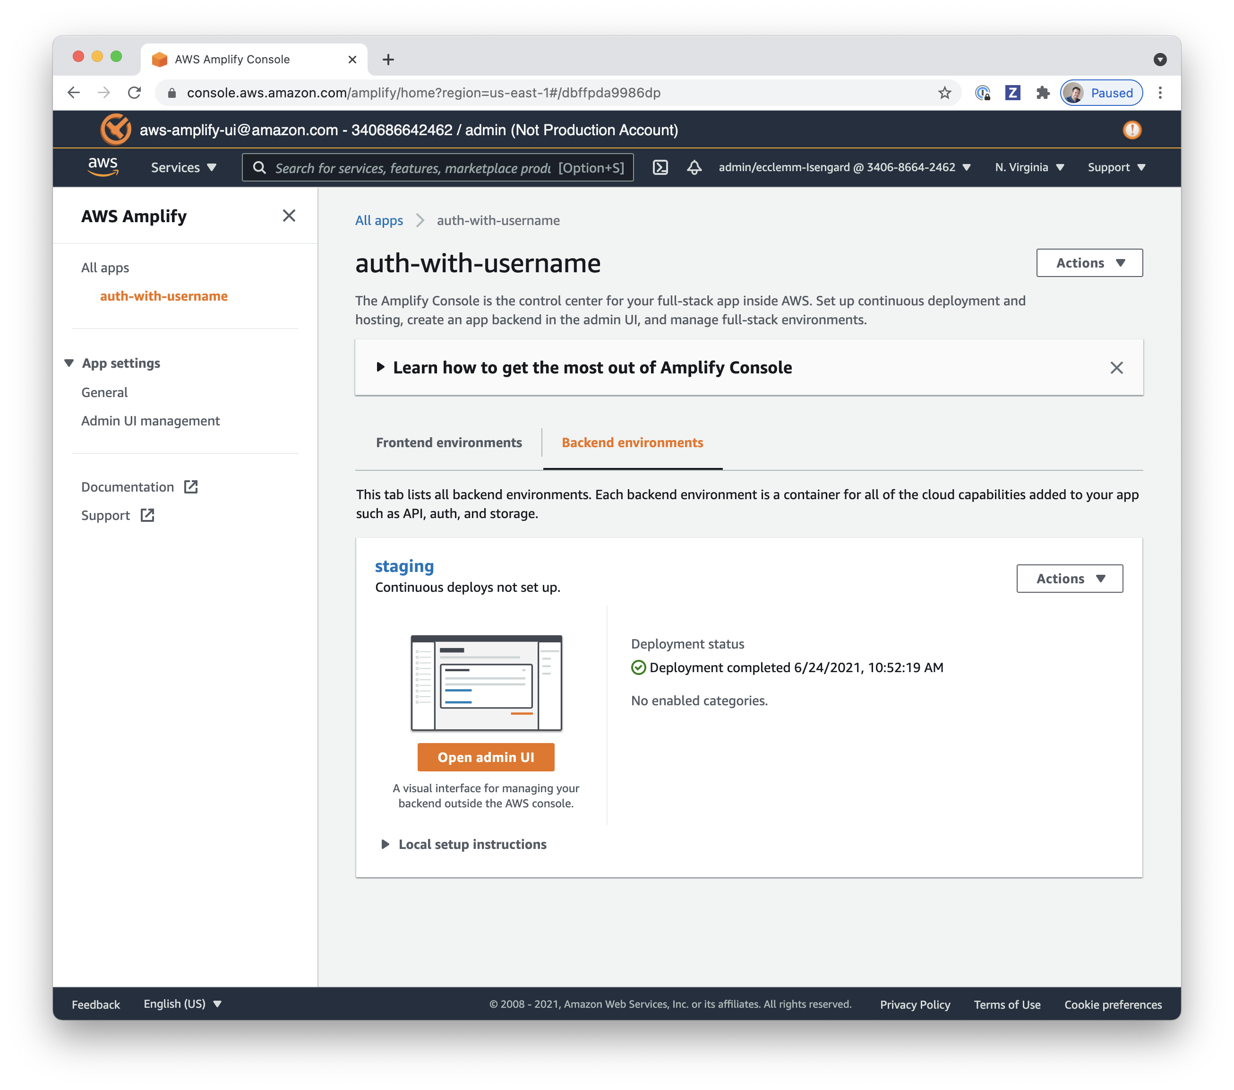Expand Learn how to get the most section

pyautogui.click(x=584, y=367)
